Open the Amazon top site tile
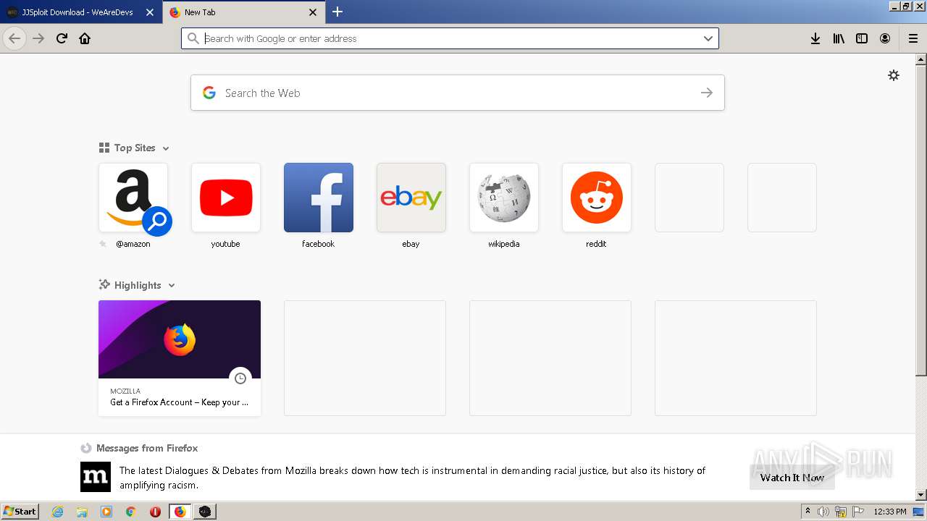Viewport: 927px width, 521px height. pos(133,198)
